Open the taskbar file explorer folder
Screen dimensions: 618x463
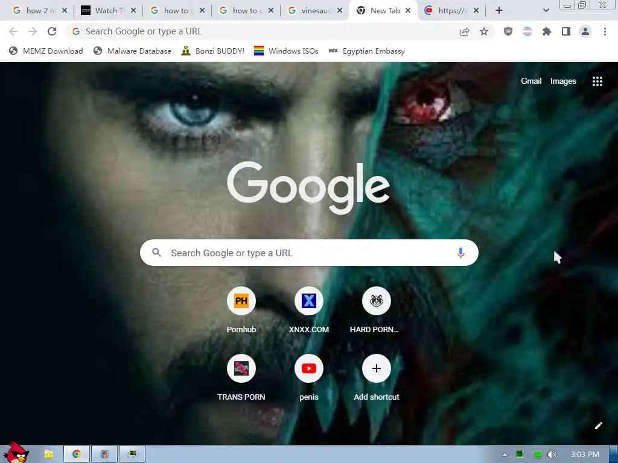point(48,455)
